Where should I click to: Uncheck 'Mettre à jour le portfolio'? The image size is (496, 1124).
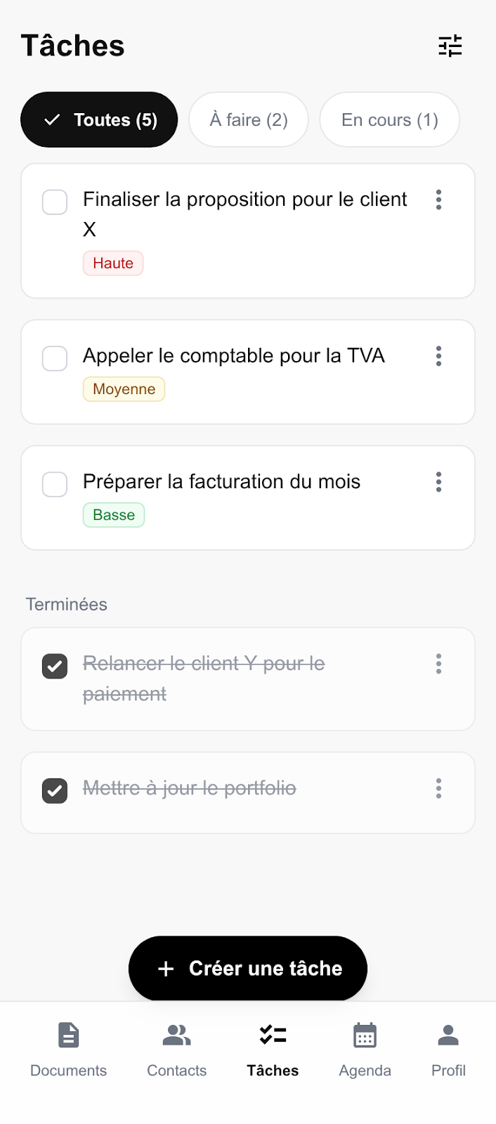[x=54, y=791]
